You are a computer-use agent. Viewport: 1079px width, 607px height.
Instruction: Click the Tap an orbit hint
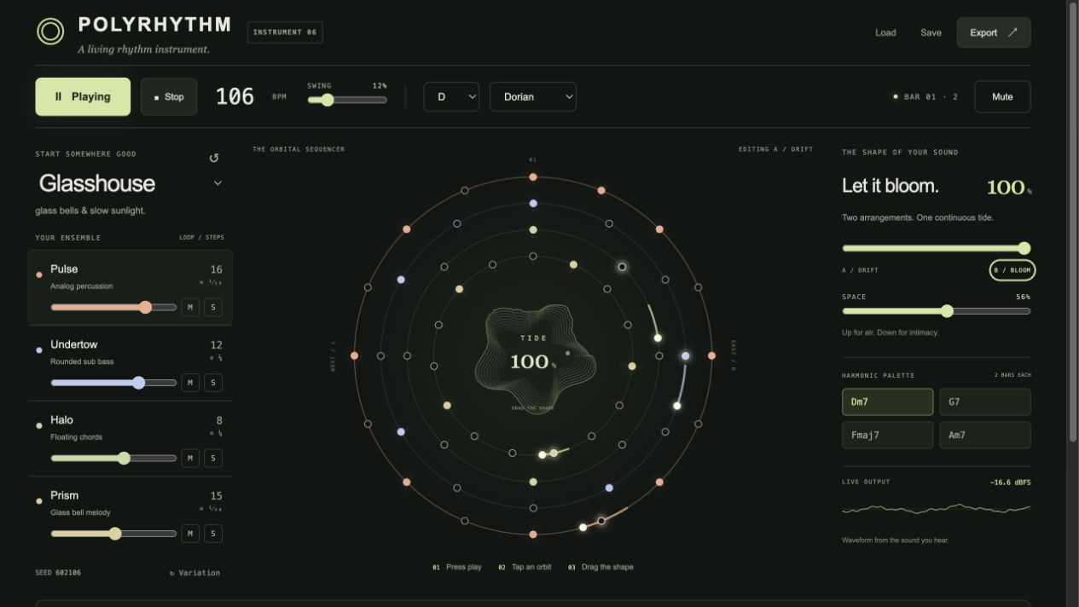click(x=523, y=567)
